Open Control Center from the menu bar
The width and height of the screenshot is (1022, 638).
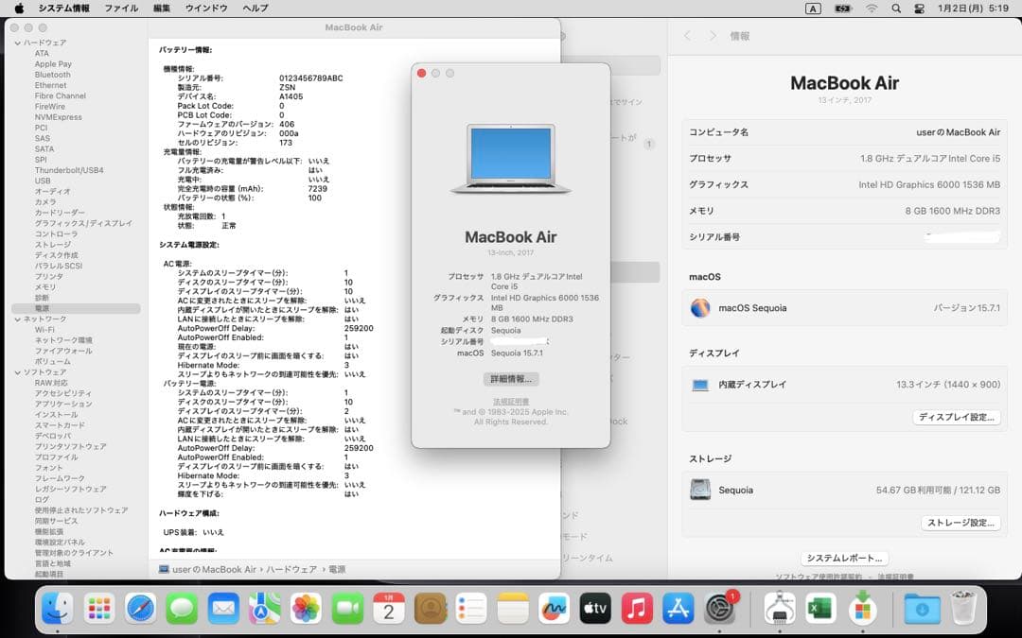pyautogui.click(x=918, y=9)
